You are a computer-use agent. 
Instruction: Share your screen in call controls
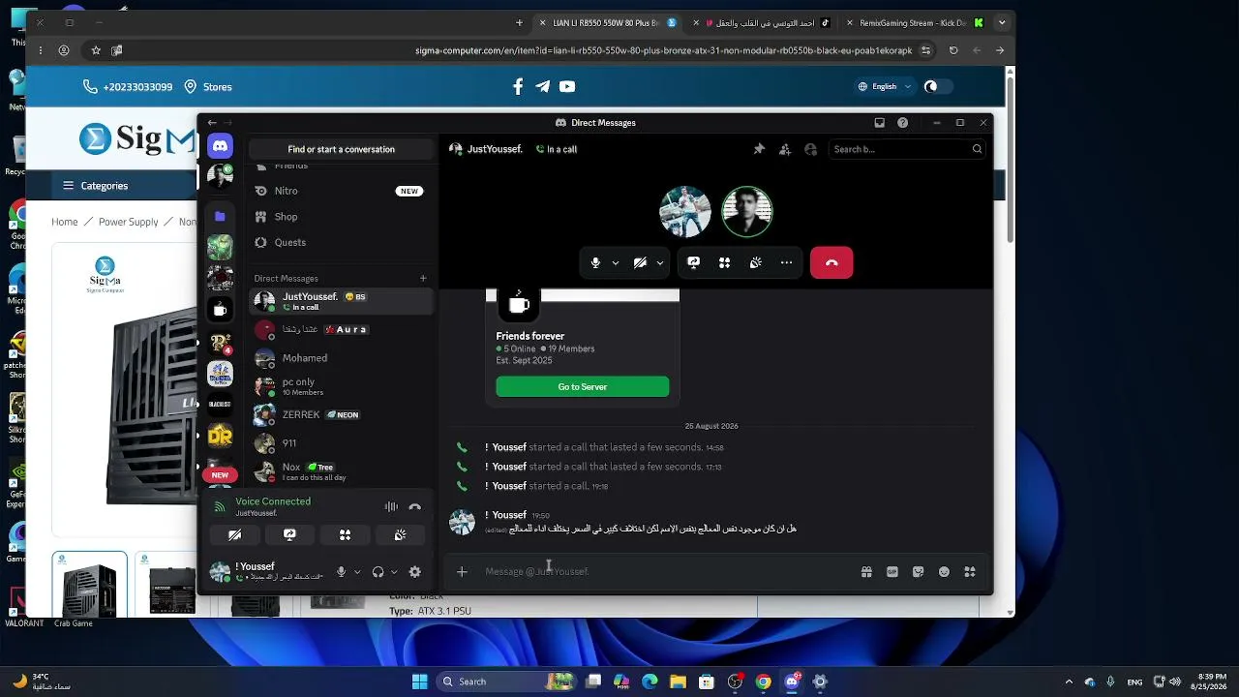tap(693, 262)
